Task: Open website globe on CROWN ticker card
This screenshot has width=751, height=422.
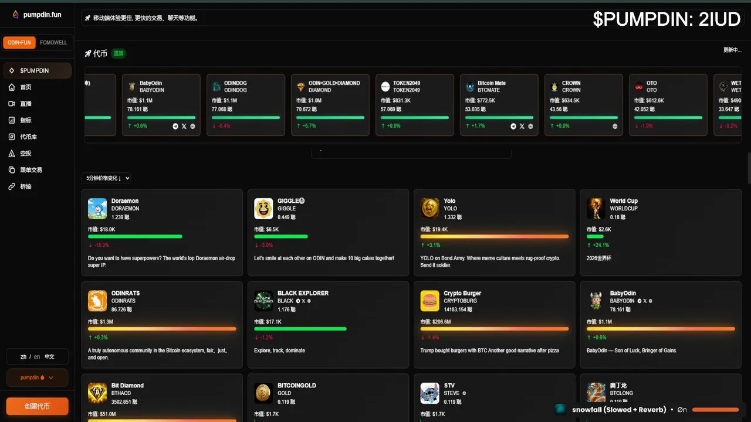Action: click(615, 126)
